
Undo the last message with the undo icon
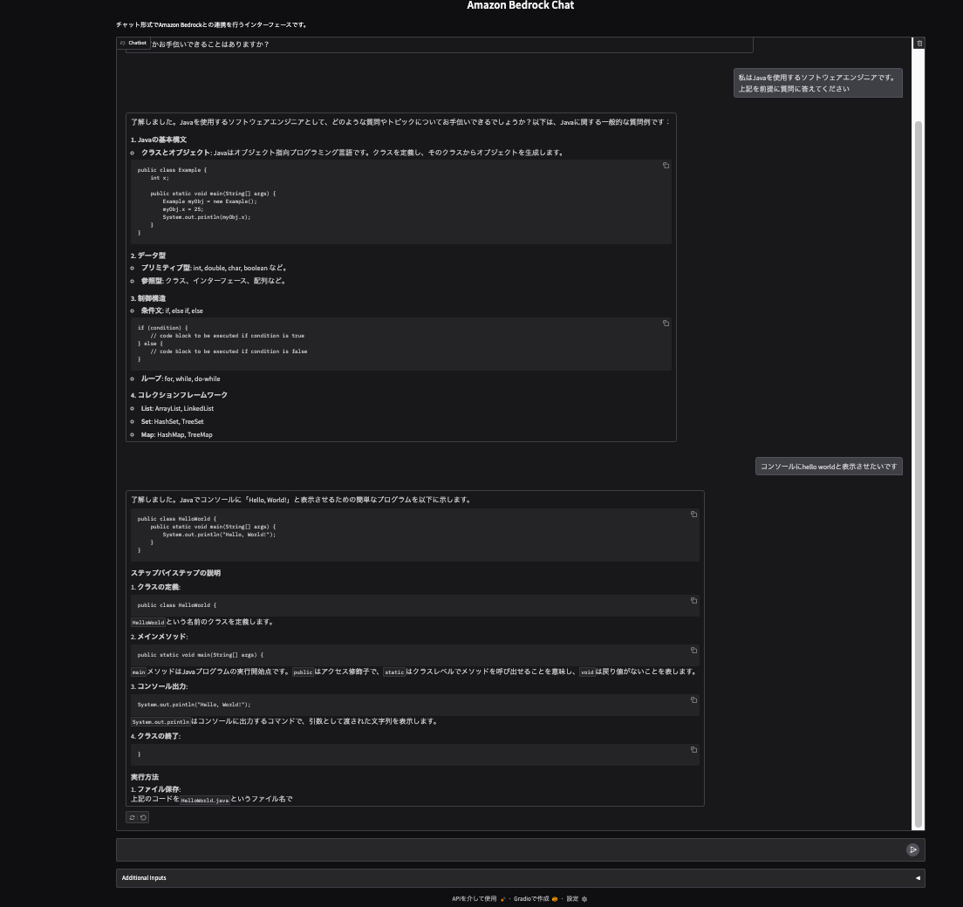[143, 817]
